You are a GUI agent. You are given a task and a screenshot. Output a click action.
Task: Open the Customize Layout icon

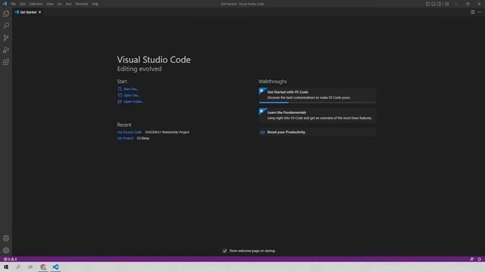(x=446, y=4)
